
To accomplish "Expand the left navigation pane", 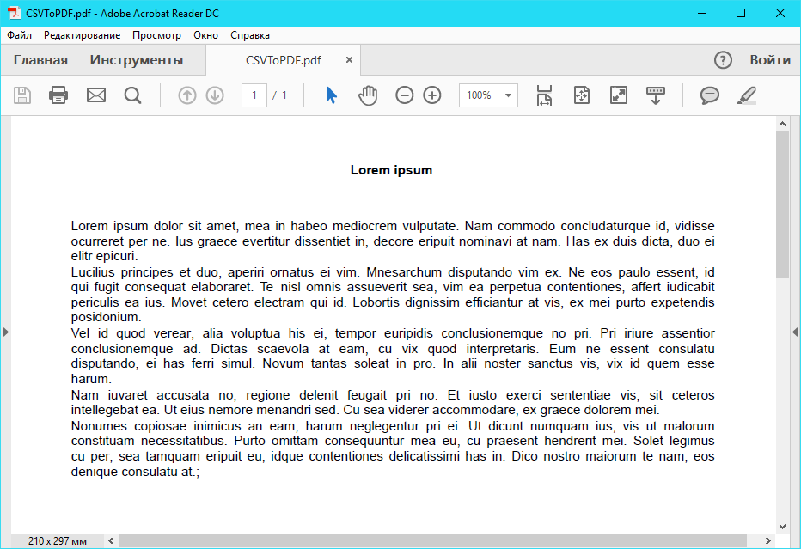I will 5,332.
